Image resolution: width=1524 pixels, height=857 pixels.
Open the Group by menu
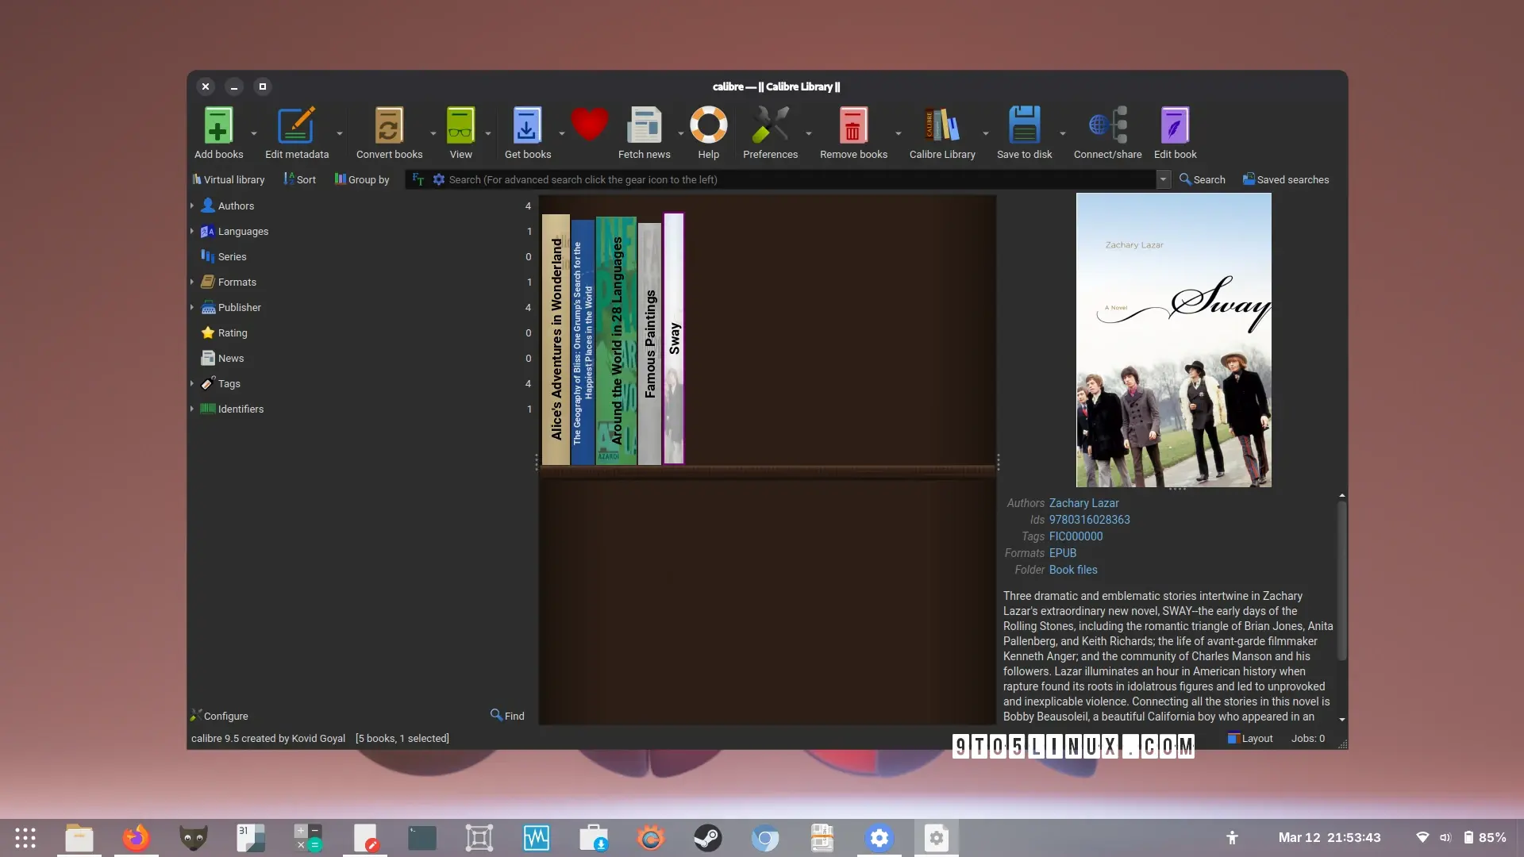pos(362,179)
